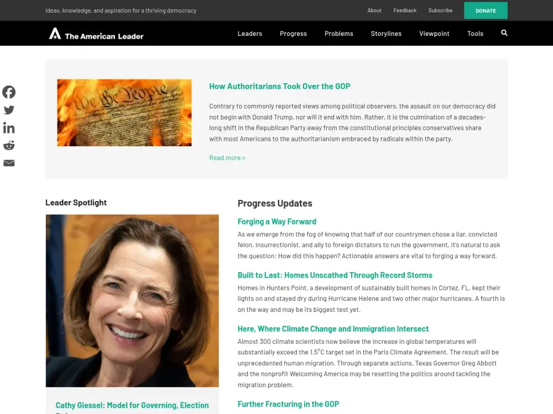Click the burning Constitution thumbnail
Screen dimensions: 553x414
124,113
